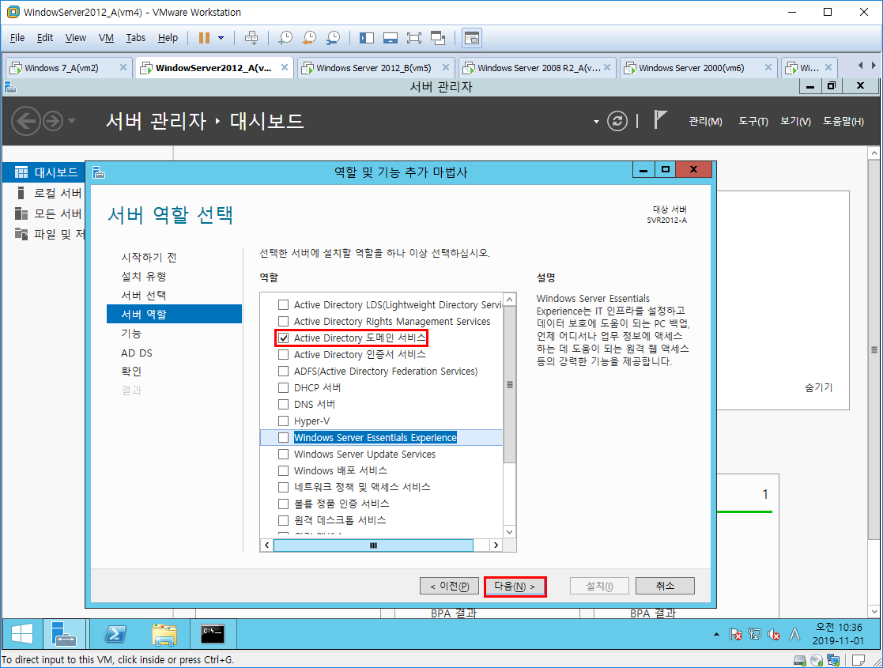The height and width of the screenshot is (668, 883).
Task: Uncheck Active Directory 도메인 서비스 checkbox
Action: point(283,338)
